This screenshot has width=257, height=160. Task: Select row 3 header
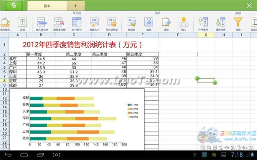tap(4, 58)
